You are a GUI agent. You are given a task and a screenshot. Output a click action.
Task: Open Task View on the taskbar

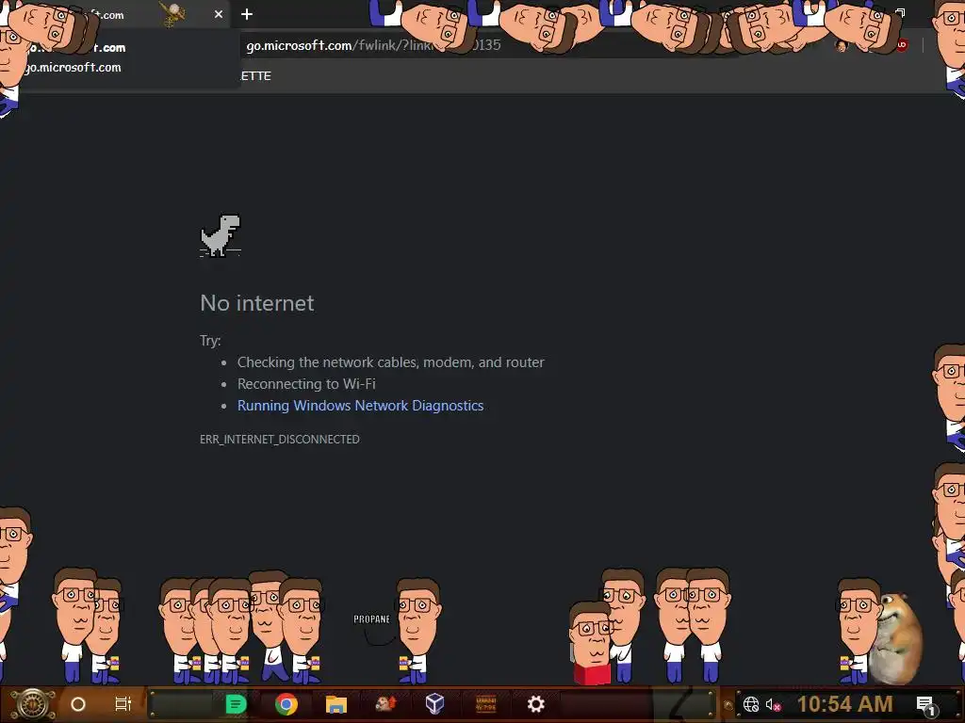point(123,704)
